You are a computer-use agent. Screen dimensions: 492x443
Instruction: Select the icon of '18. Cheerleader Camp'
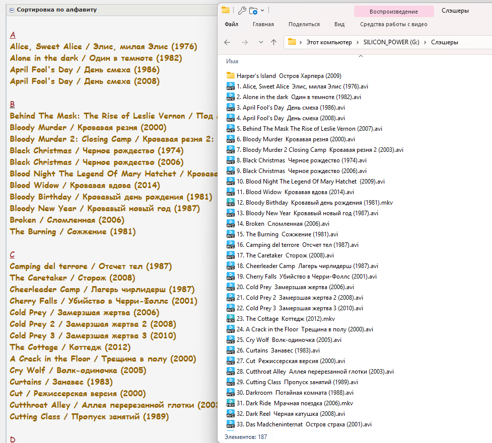pos(230,266)
